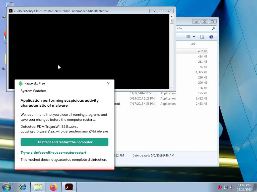Image resolution: width=257 pixels, height=192 pixels.
Task: Launch Firefox from the taskbar
Action: point(53,187)
